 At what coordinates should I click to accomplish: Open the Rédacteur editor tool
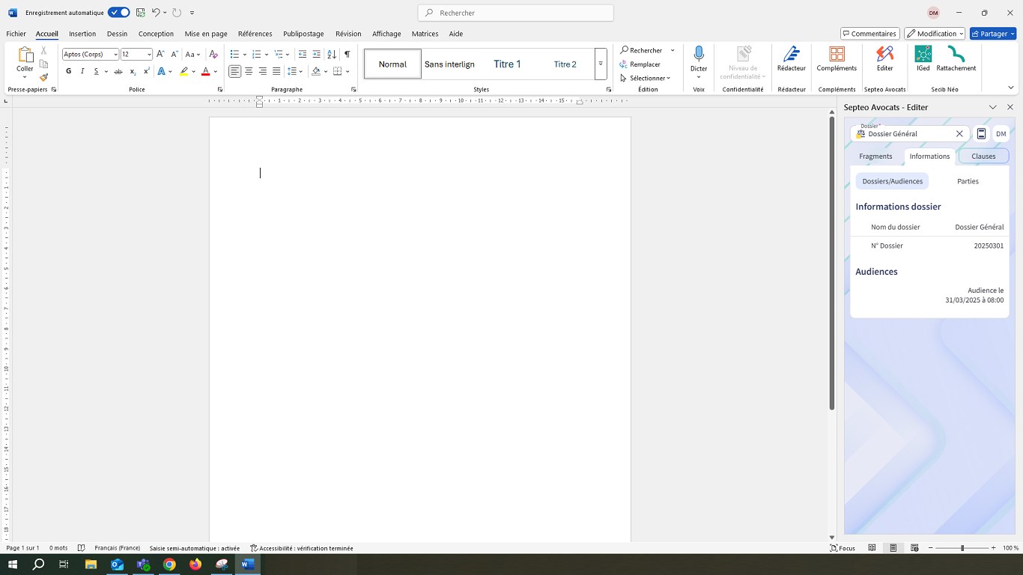click(x=792, y=59)
